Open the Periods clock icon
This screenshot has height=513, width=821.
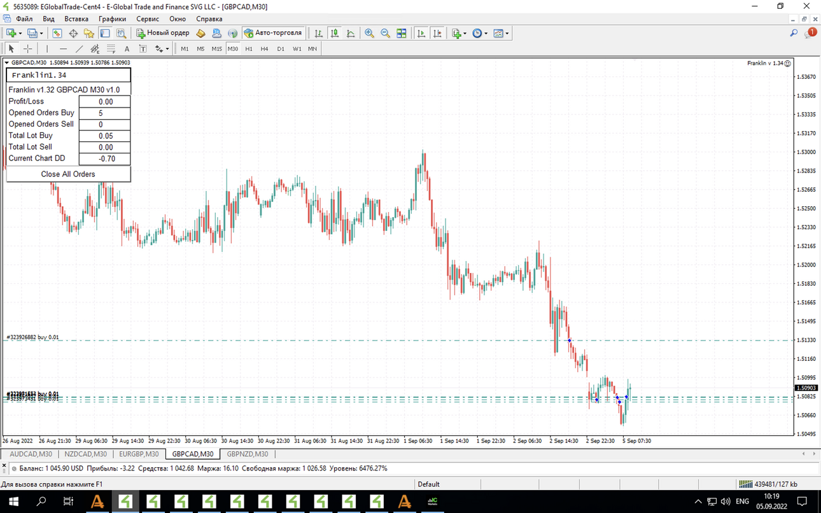pos(477,33)
